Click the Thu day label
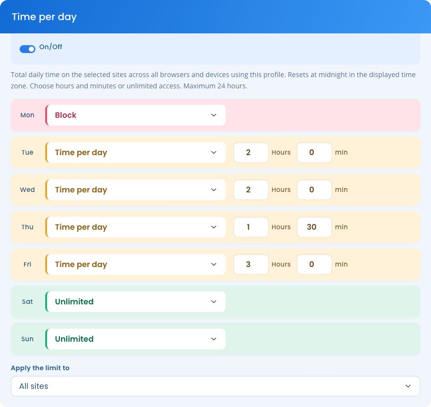This screenshot has height=407, width=431. (27, 227)
